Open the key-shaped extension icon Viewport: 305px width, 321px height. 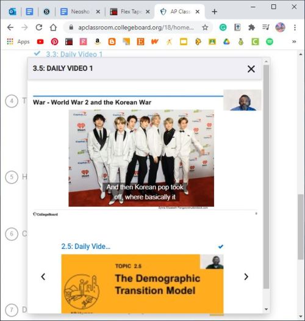click(237, 27)
